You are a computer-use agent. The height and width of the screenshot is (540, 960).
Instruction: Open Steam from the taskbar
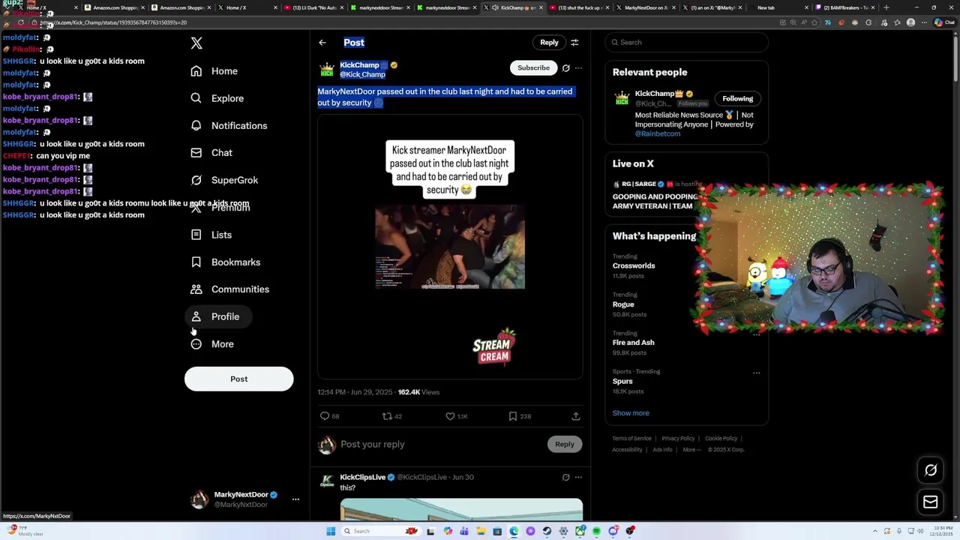pos(547,531)
